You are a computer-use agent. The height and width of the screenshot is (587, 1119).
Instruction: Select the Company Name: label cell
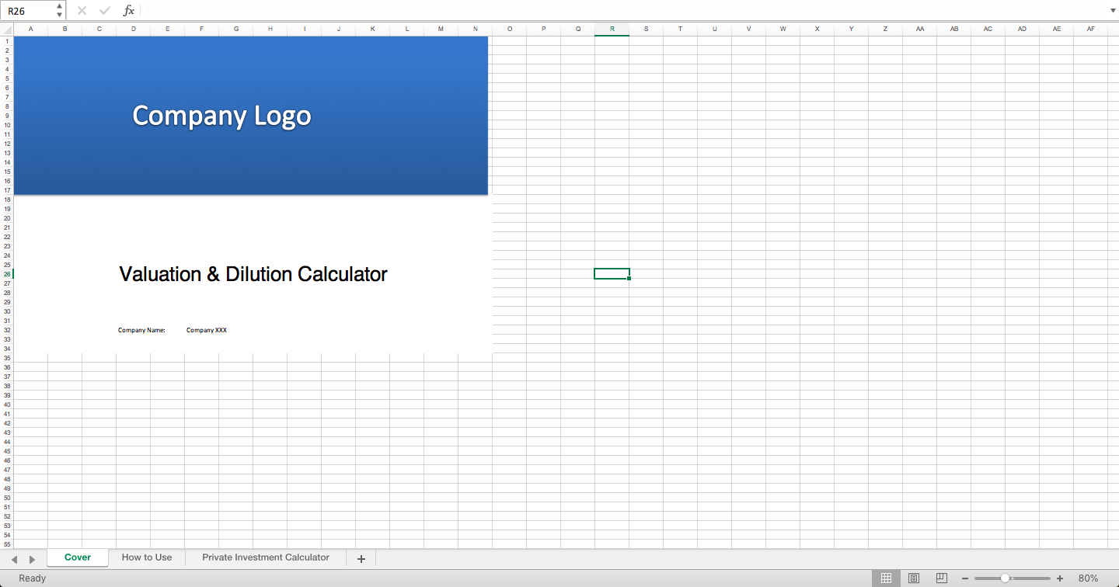click(x=141, y=330)
